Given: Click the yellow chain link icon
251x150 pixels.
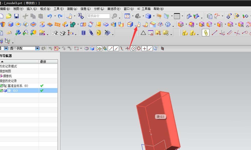Looking at the screenshot, I should pos(206,33).
